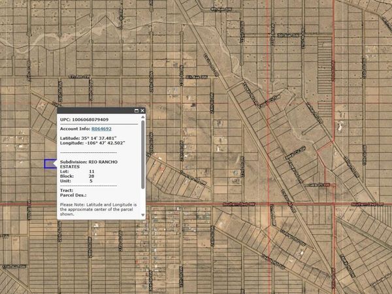Click the Latitude: 35° 14' 37.481" value
Image resolution: width=392 pixels, height=294 pixels.
pyautogui.click(x=88, y=139)
